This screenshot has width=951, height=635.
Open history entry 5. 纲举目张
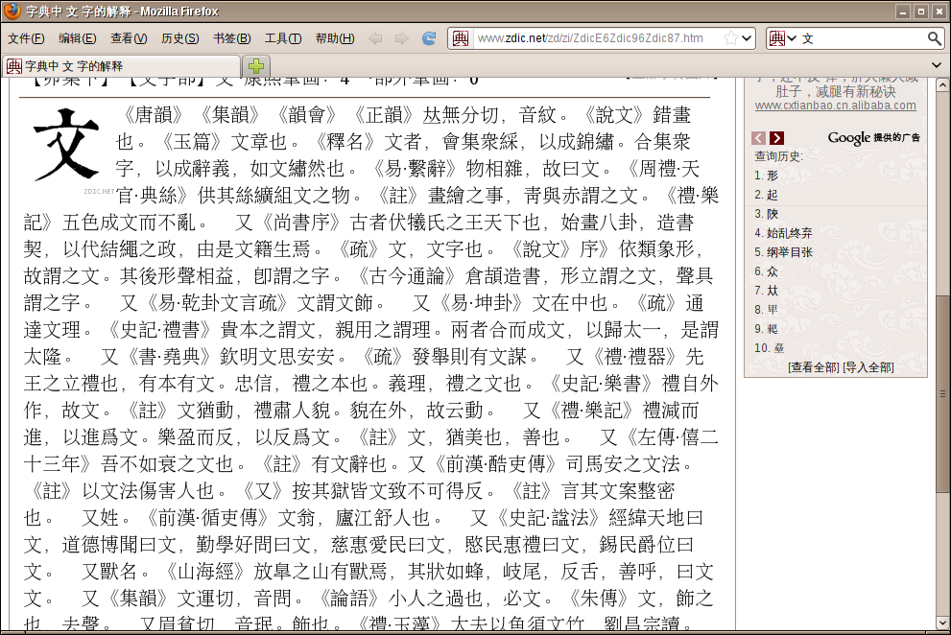tap(783, 251)
